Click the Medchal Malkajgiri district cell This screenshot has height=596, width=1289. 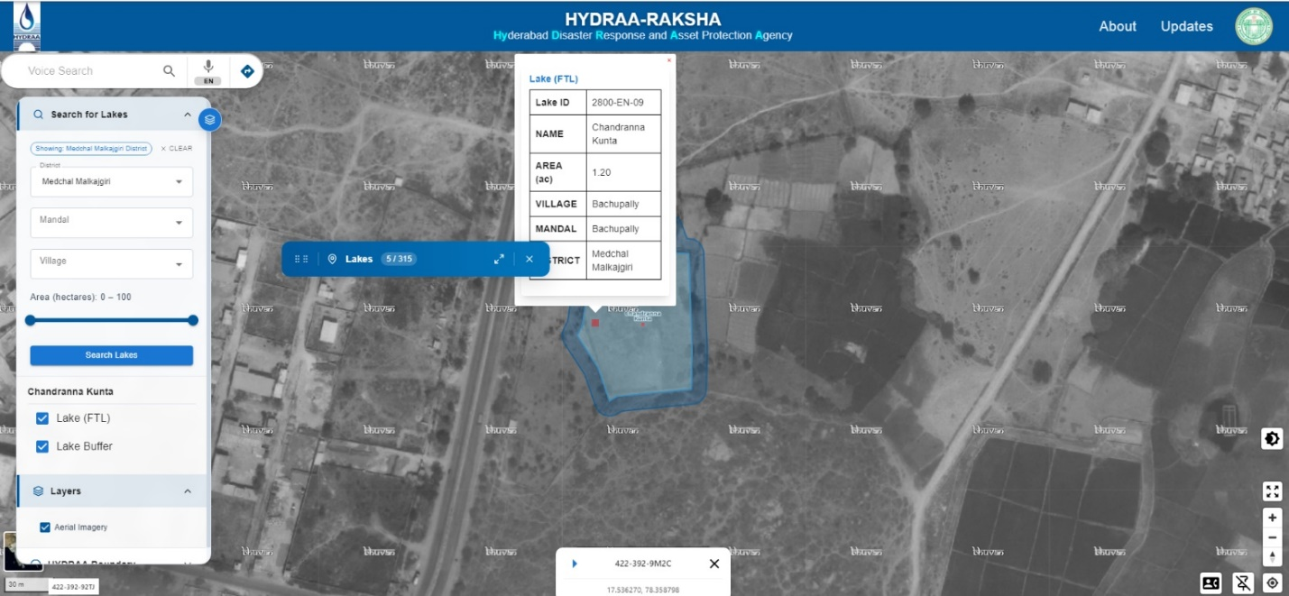(x=623, y=260)
